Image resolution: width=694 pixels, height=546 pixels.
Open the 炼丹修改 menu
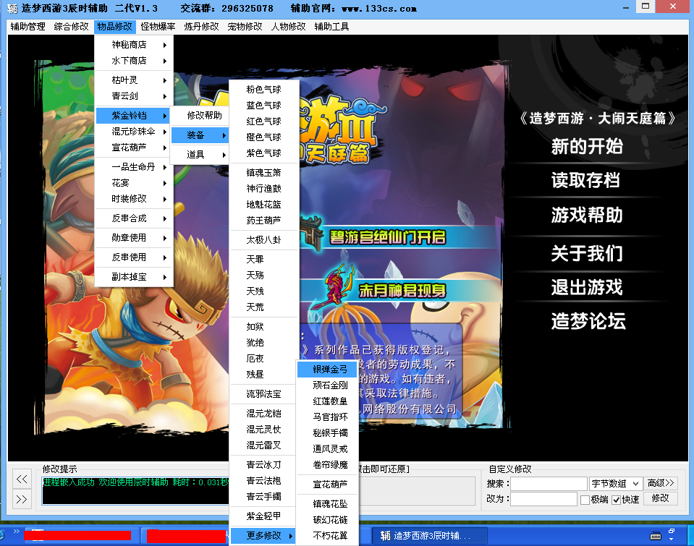[201, 27]
